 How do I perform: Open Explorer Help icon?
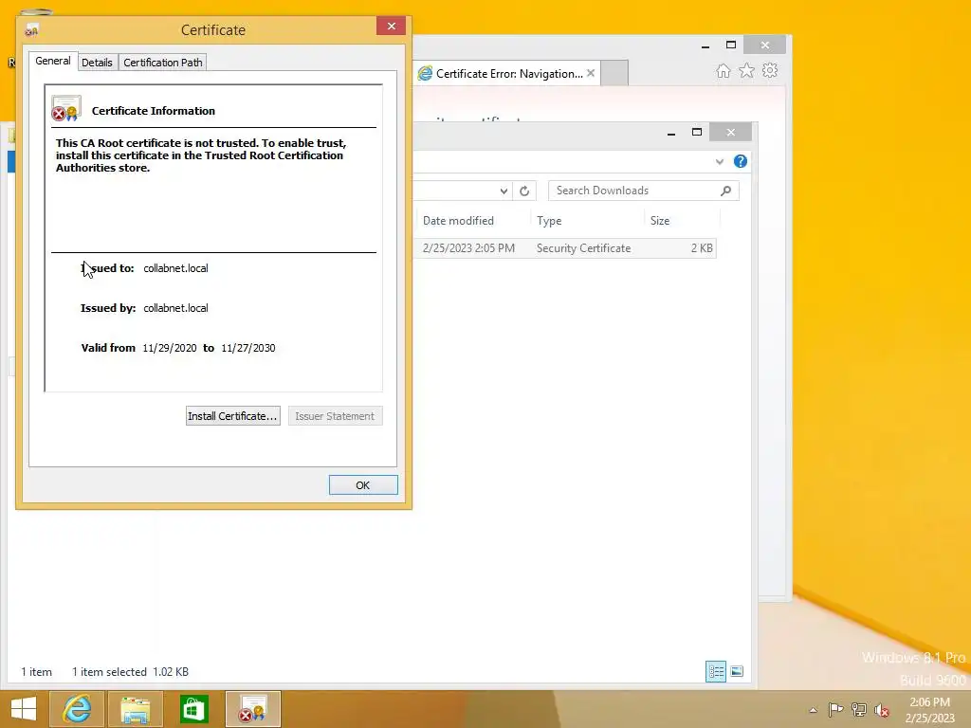740,161
